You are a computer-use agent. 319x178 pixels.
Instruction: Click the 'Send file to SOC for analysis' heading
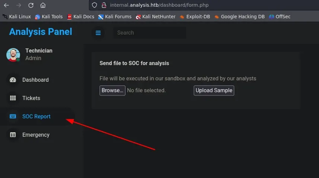(x=134, y=63)
